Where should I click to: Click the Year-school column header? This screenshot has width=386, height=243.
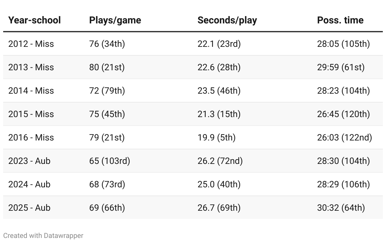[34, 20]
